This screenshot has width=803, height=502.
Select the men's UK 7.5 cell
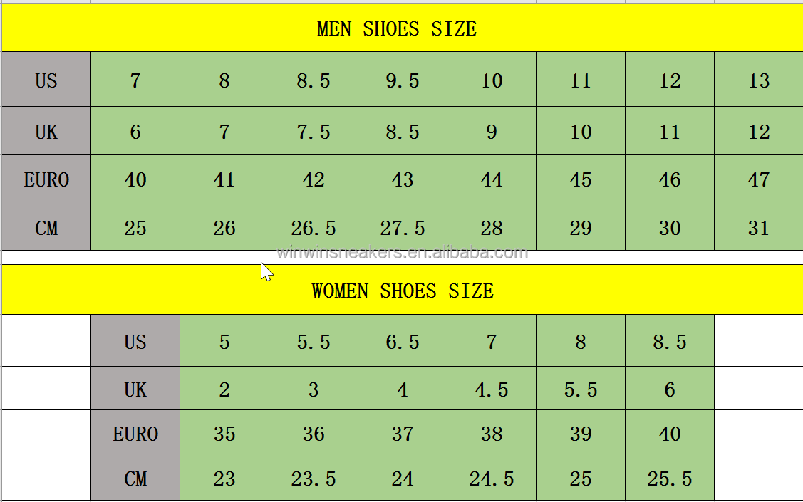click(314, 131)
